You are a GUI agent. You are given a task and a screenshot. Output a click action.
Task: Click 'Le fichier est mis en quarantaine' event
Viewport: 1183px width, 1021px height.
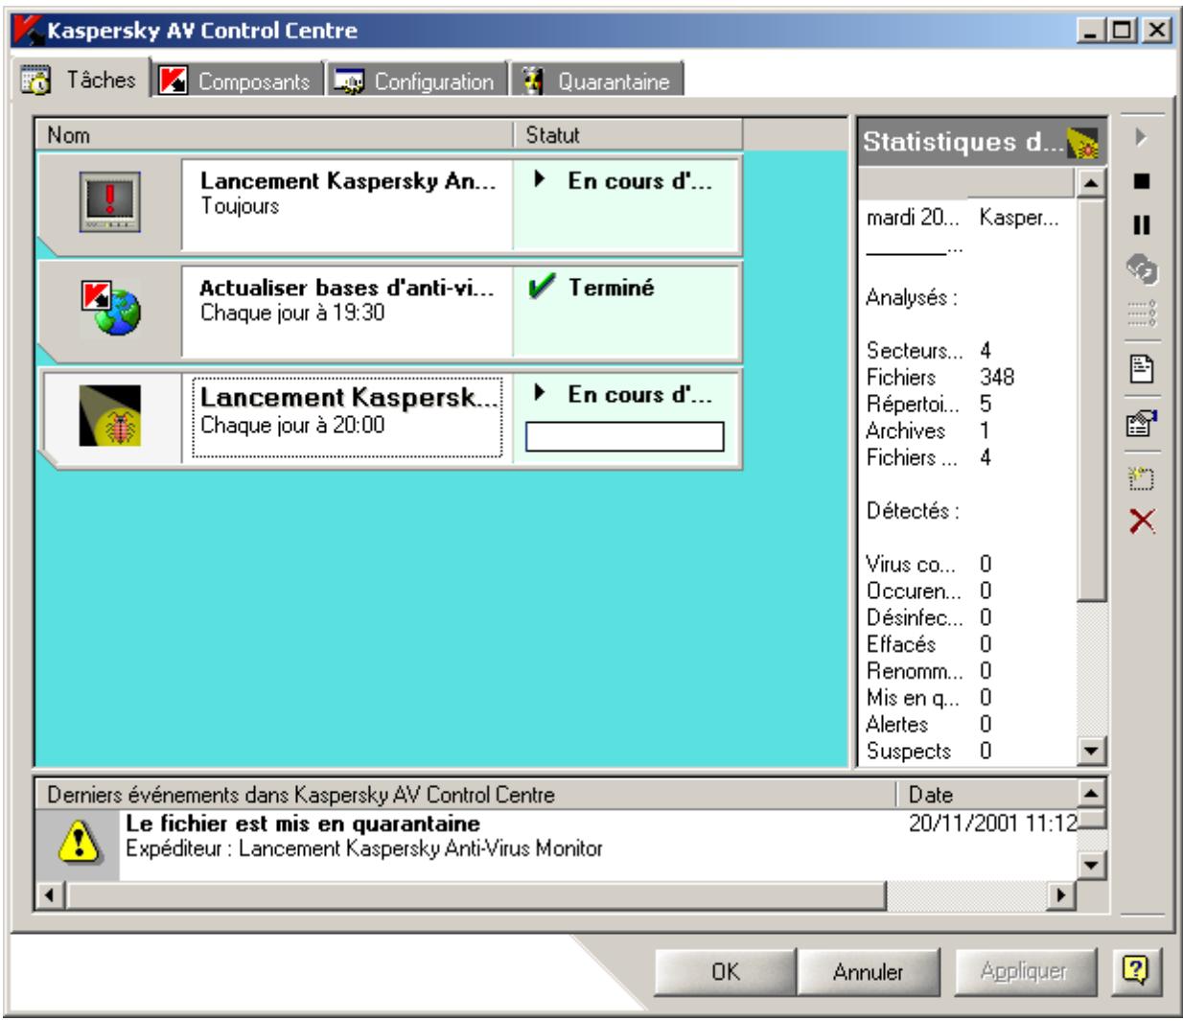click(x=303, y=824)
